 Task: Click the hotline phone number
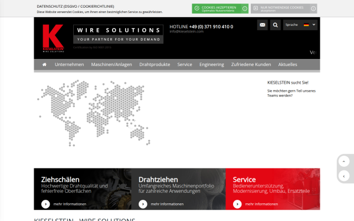(211, 27)
